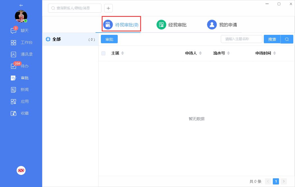Sort the list by 主题 column arrows
Screen dimensions: 295x187
coord(122,53)
